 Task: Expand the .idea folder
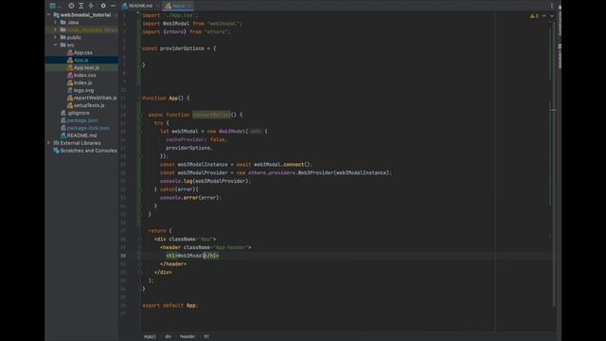(x=55, y=23)
